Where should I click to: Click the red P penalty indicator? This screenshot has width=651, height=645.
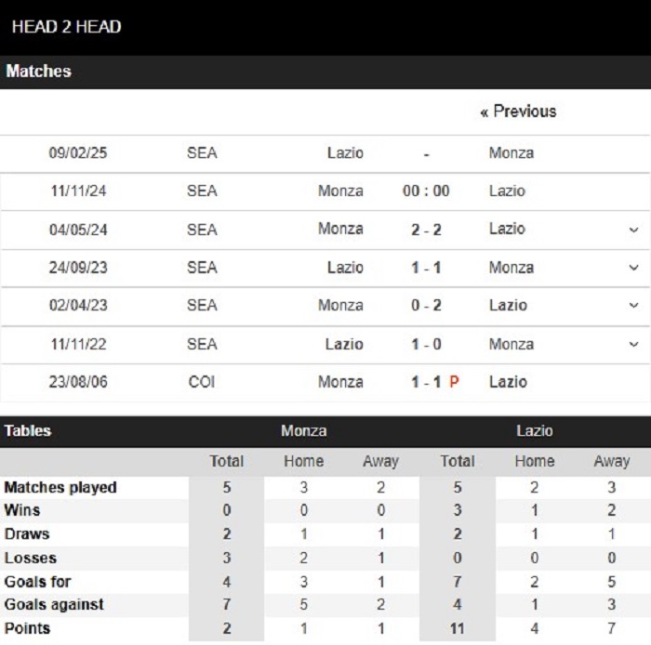[x=454, y=382]
